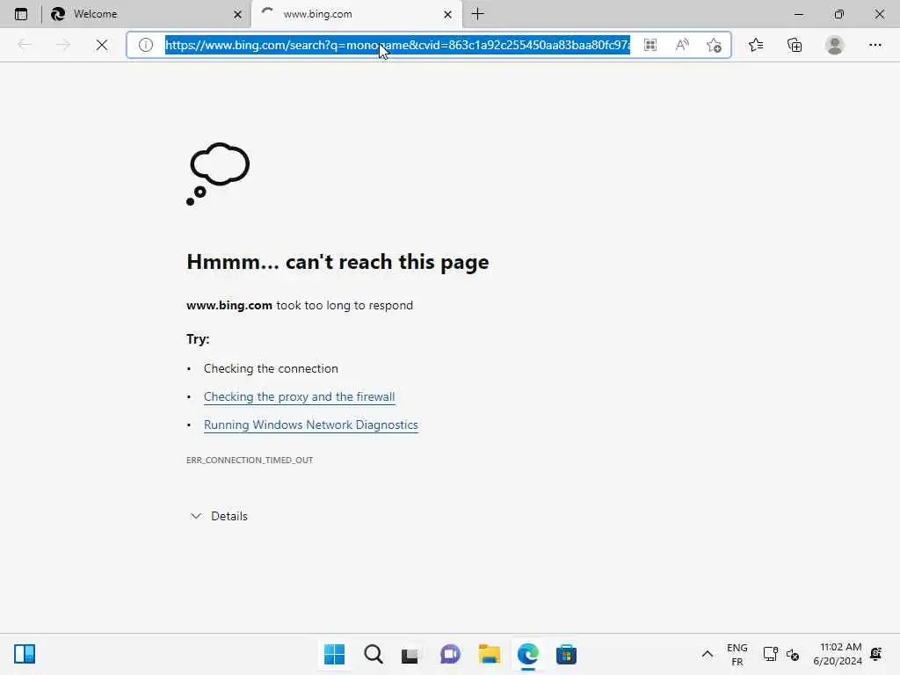Open 'Checking the proxy and the firewall' link
900x675 pixels.
click(x=299, y=396)
